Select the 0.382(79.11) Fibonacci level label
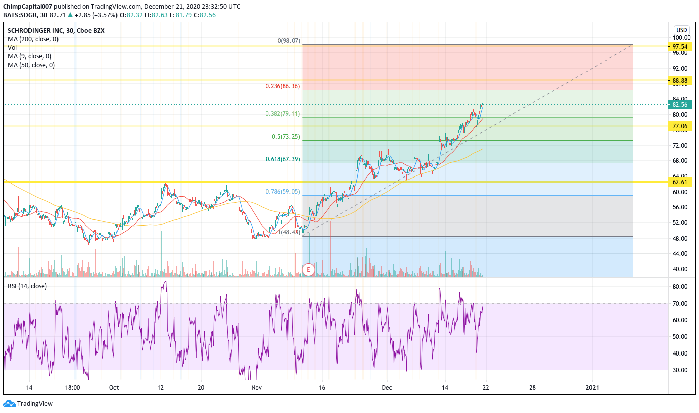 (282, 114)
